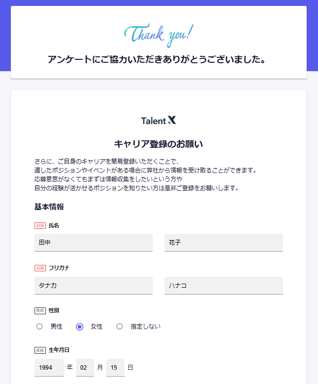Image resolution: width=318 pixels, height=384 pixels.
Task: Click the 基本情報 section heading
Action: coord(49,207)
